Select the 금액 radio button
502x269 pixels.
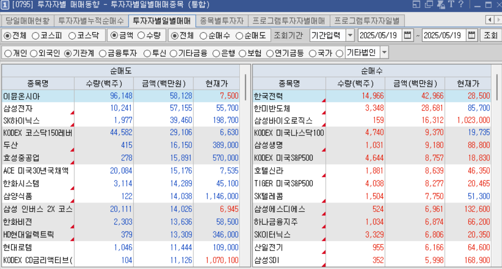(114, 36)
